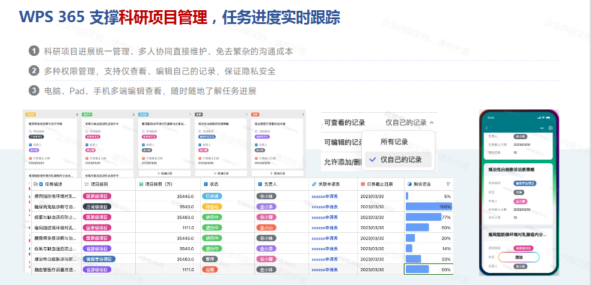
Task: Click the add-record button under the 延期 column
Action: (277, 173)
